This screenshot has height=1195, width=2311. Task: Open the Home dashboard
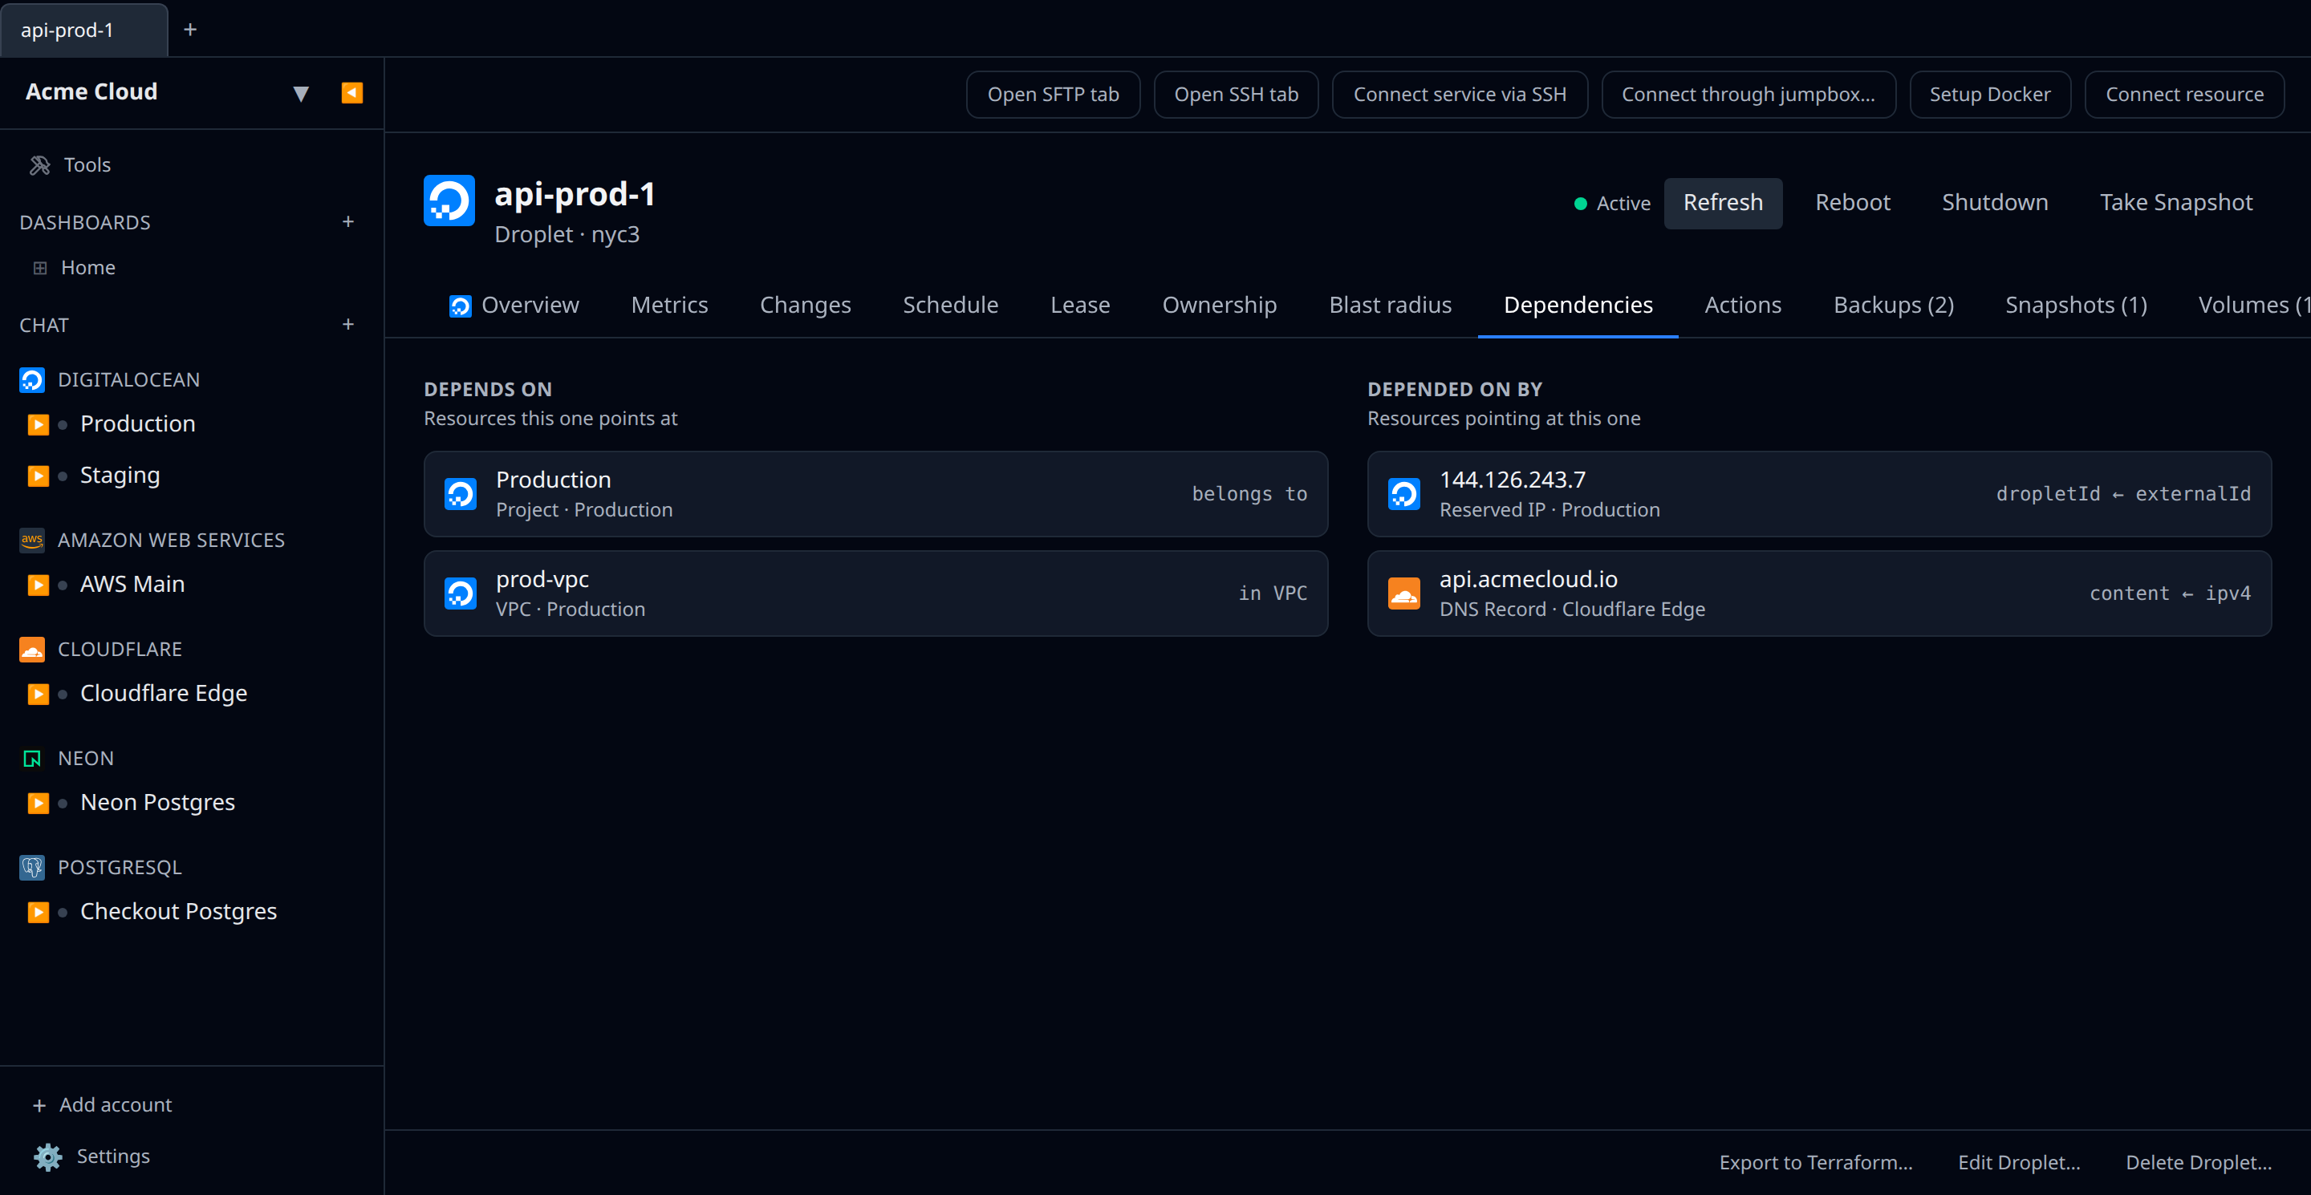[88, 267]
